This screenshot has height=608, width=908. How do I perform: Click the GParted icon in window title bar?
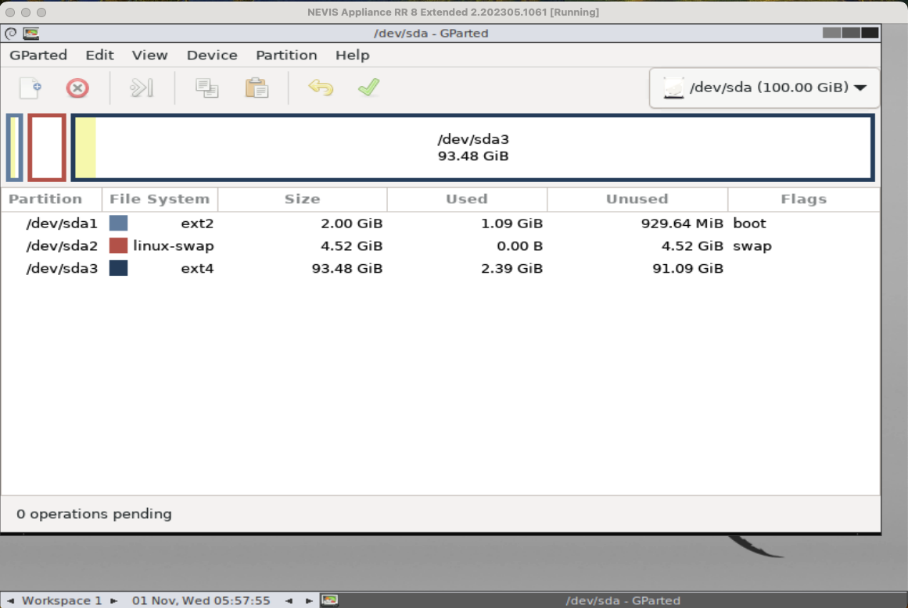31,34
